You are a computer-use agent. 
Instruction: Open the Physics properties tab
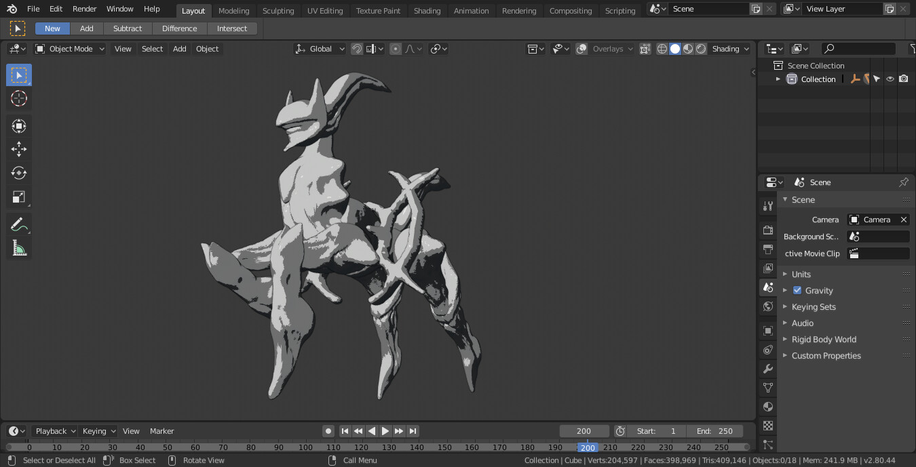point(768,350)
